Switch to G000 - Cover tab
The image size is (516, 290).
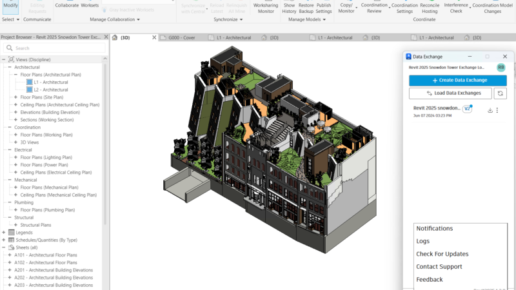182,38
